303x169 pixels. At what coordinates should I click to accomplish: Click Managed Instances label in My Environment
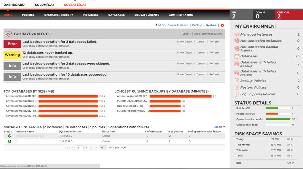coord(256,34)
